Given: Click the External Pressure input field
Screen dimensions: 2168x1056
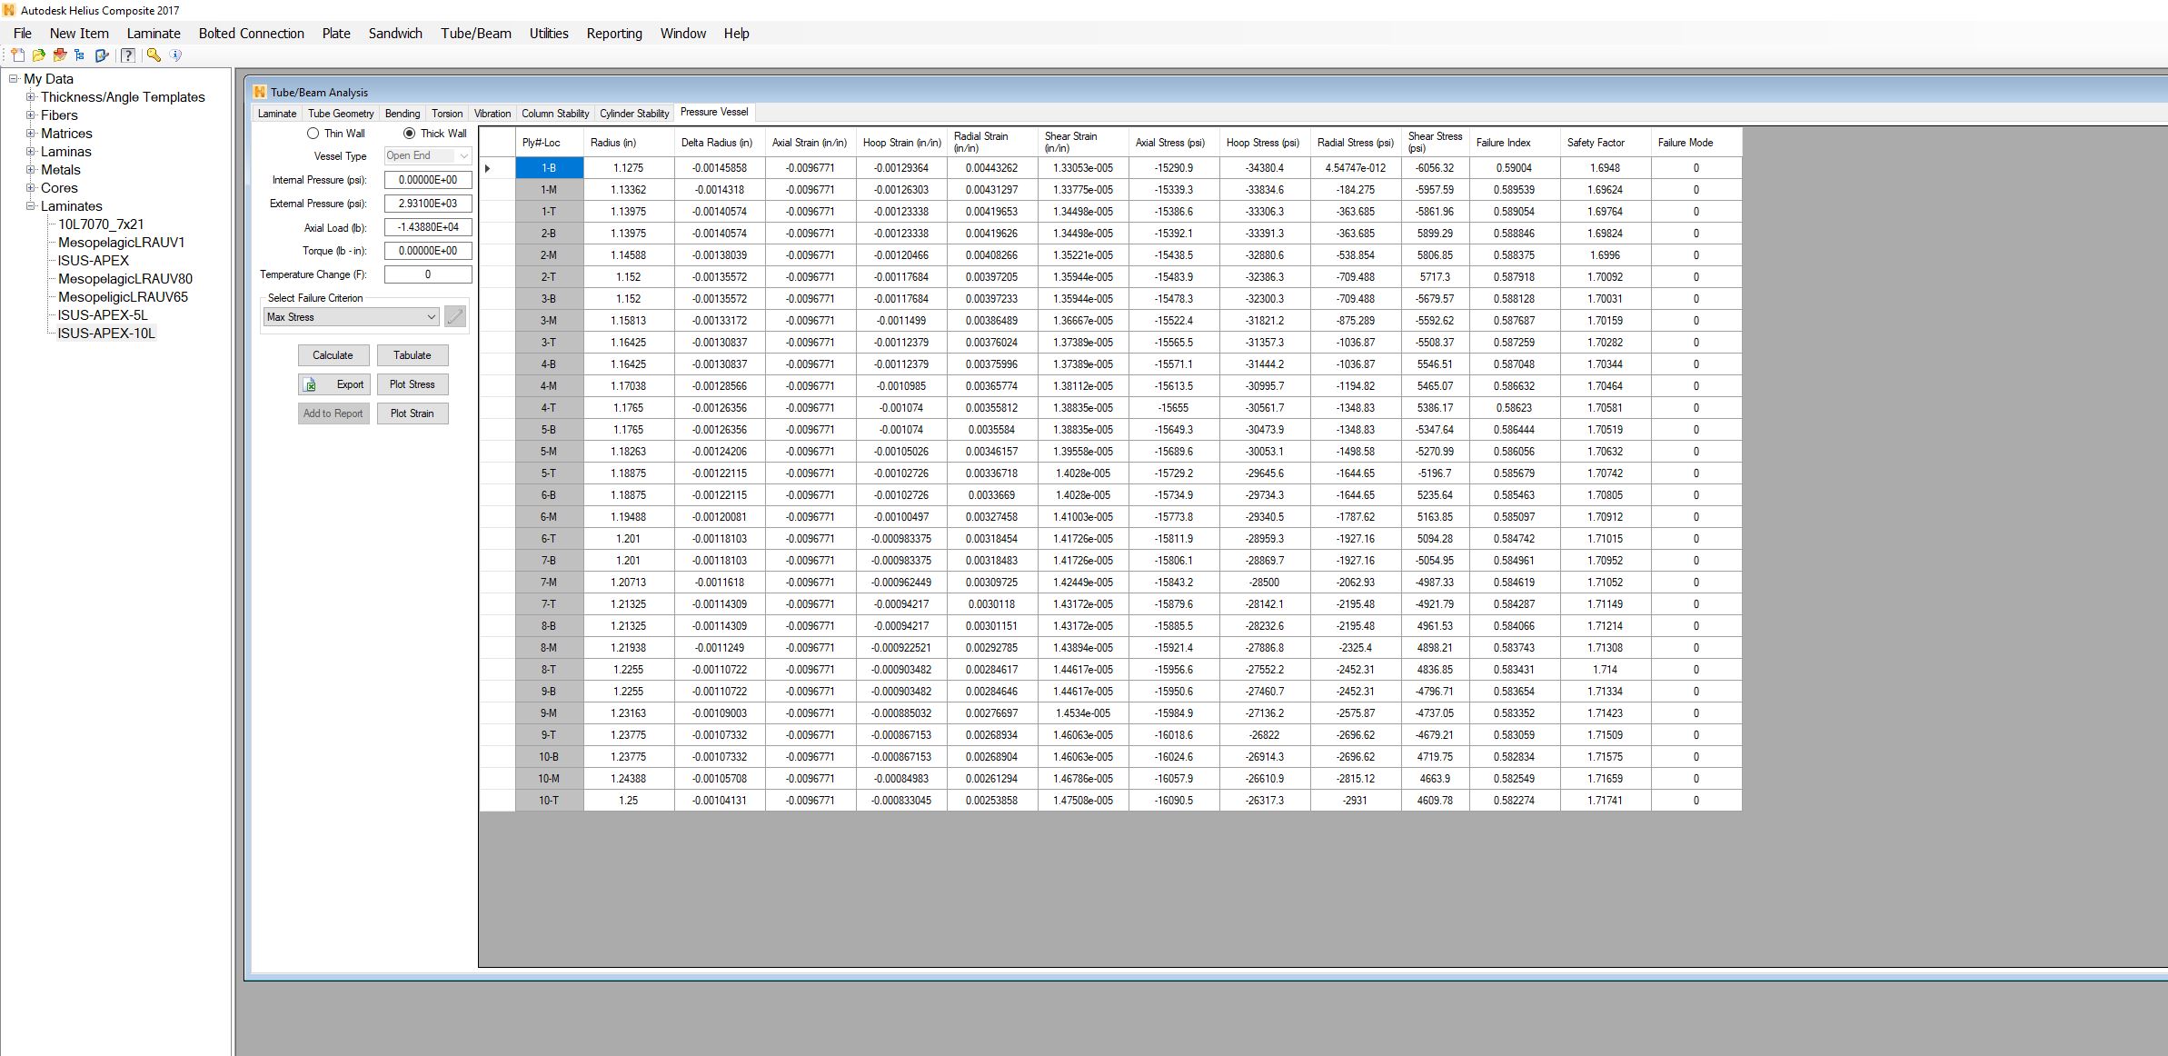Looking at the screenshot, I should (428, 204).
